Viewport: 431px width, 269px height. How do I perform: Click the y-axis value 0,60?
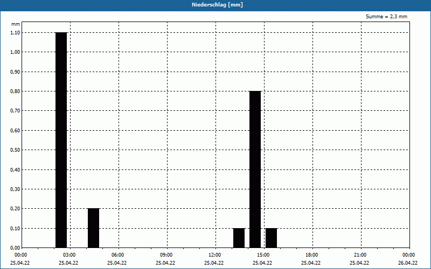click(x=15, y=131)
